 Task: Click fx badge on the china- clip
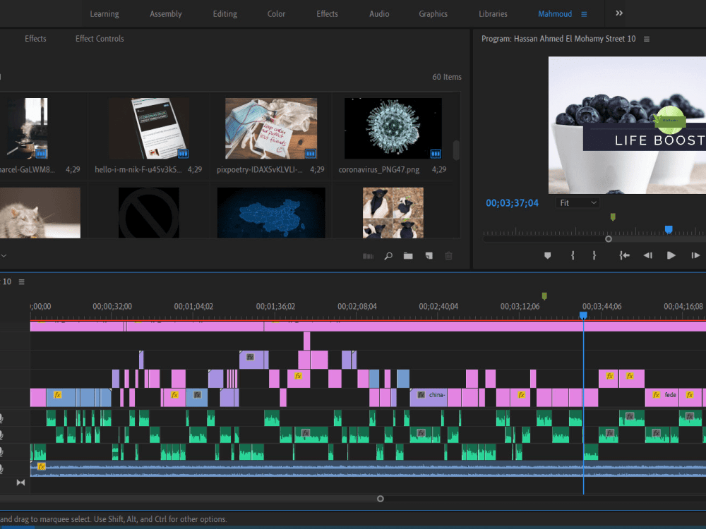click(421, 395)
